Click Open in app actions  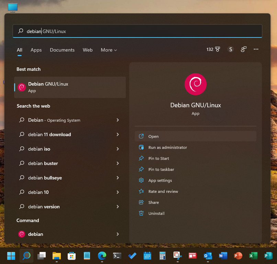[196, 136]
